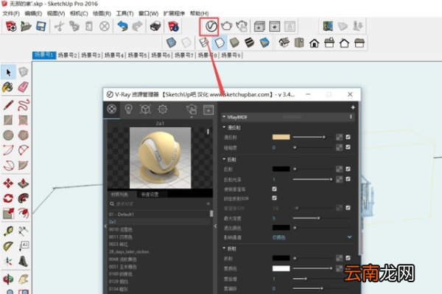The width and height of the screenshot is (442, 294).
Task: Click the Print icon in toolbar
Action: pos(155,26)
